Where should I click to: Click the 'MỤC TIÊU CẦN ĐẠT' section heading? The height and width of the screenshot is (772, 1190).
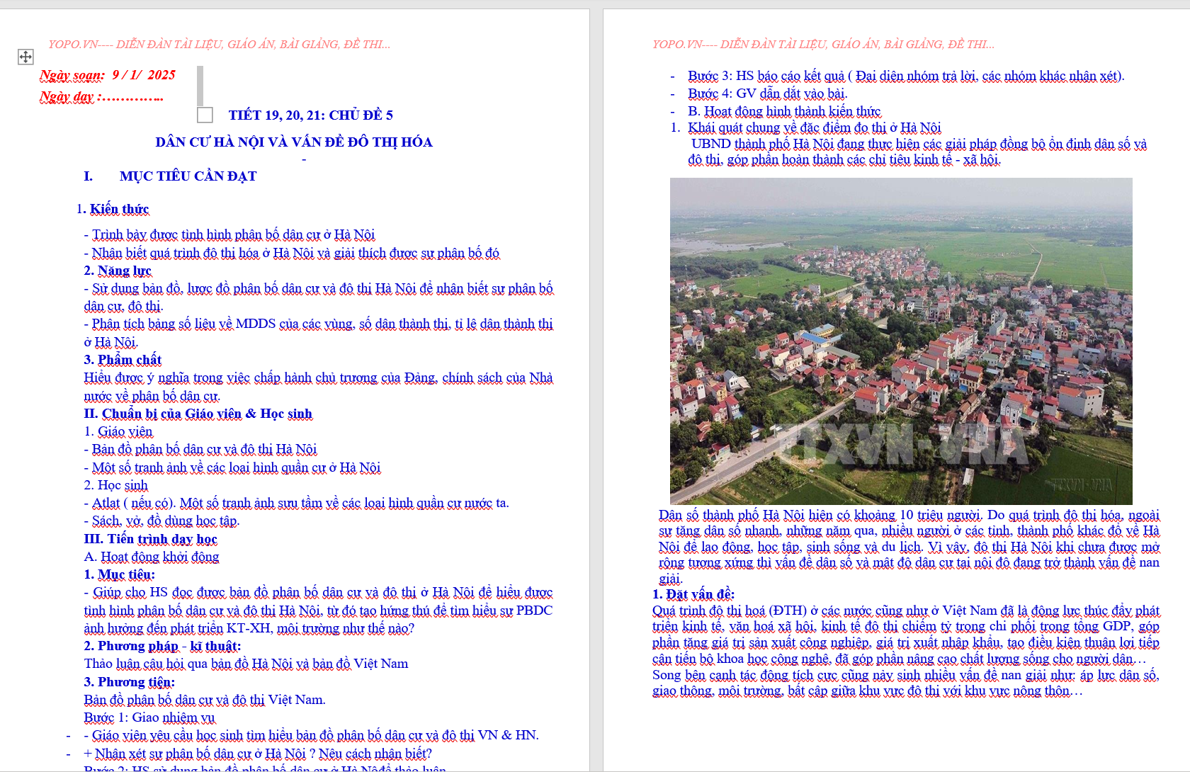(x=188, y=176)
